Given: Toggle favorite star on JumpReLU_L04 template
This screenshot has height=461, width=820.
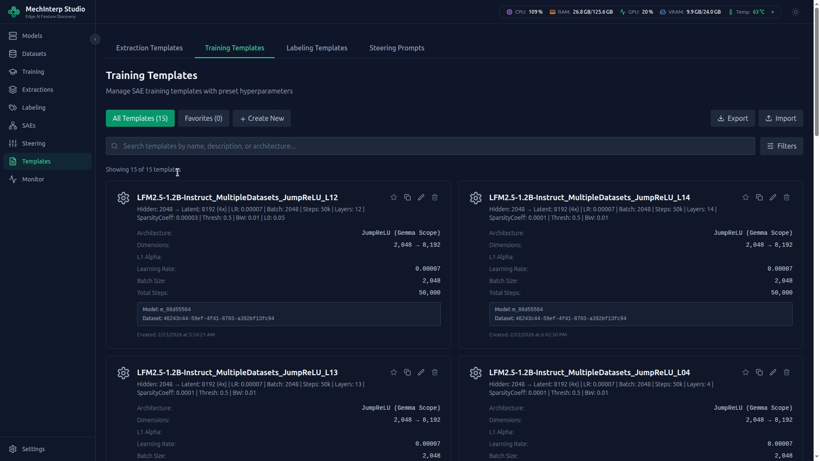Looking at the screenshot, I should (x=745, y=372).
